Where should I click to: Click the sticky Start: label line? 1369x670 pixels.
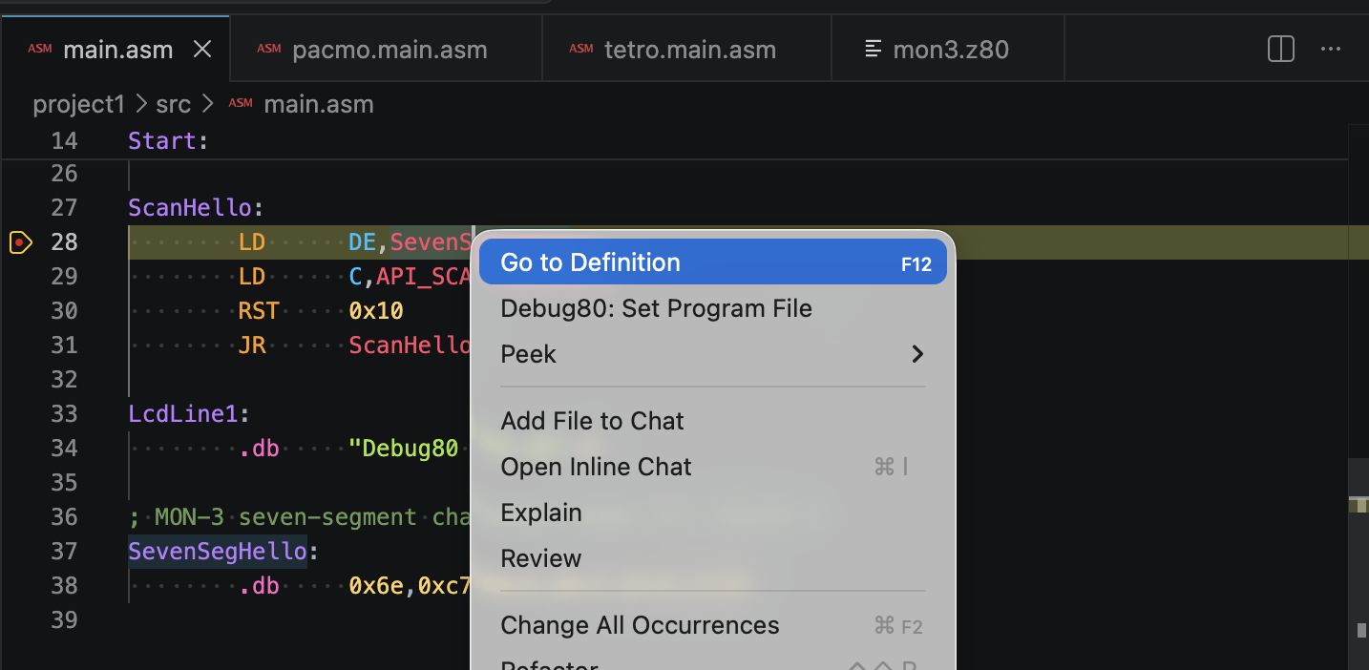[168, 141]
